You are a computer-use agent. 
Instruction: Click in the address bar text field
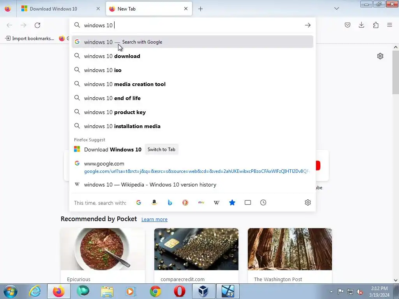pyautogui.click(x=192, y=25)
